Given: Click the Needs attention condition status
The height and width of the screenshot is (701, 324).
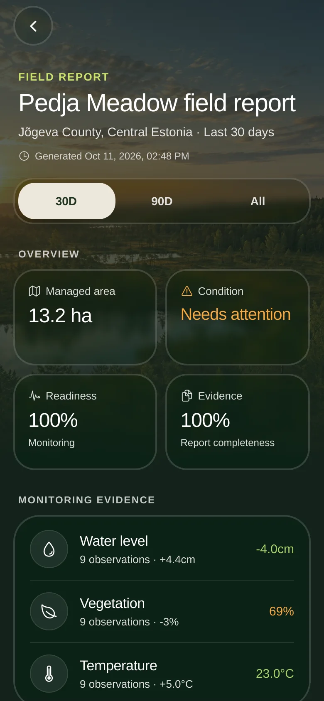Looking at the screenshot, I should pos(236,314).
